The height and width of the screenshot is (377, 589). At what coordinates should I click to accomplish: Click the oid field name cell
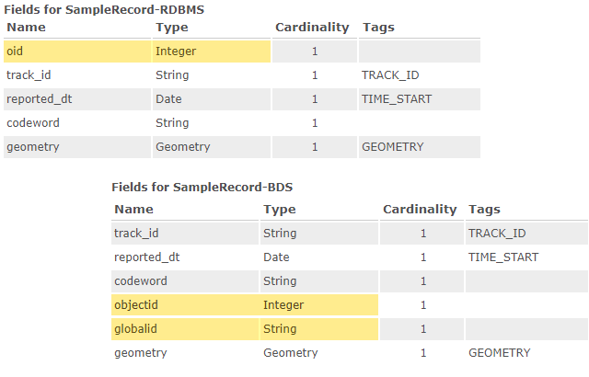[16, 51]
